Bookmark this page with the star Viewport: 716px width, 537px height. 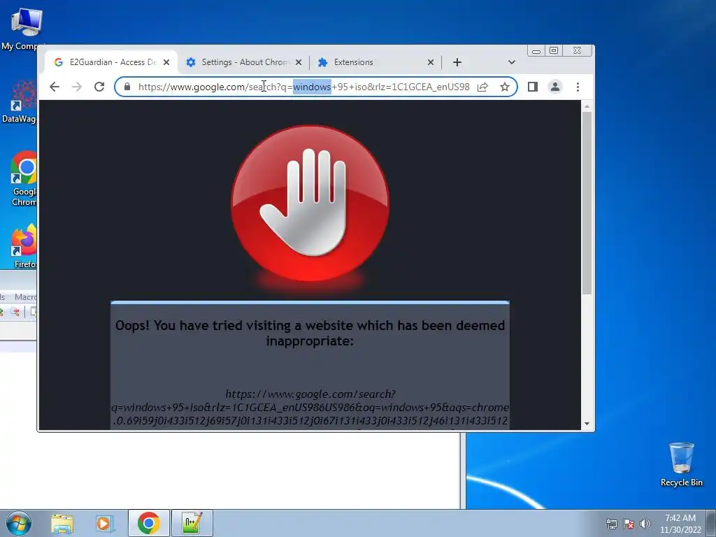[x=505, y=87]
